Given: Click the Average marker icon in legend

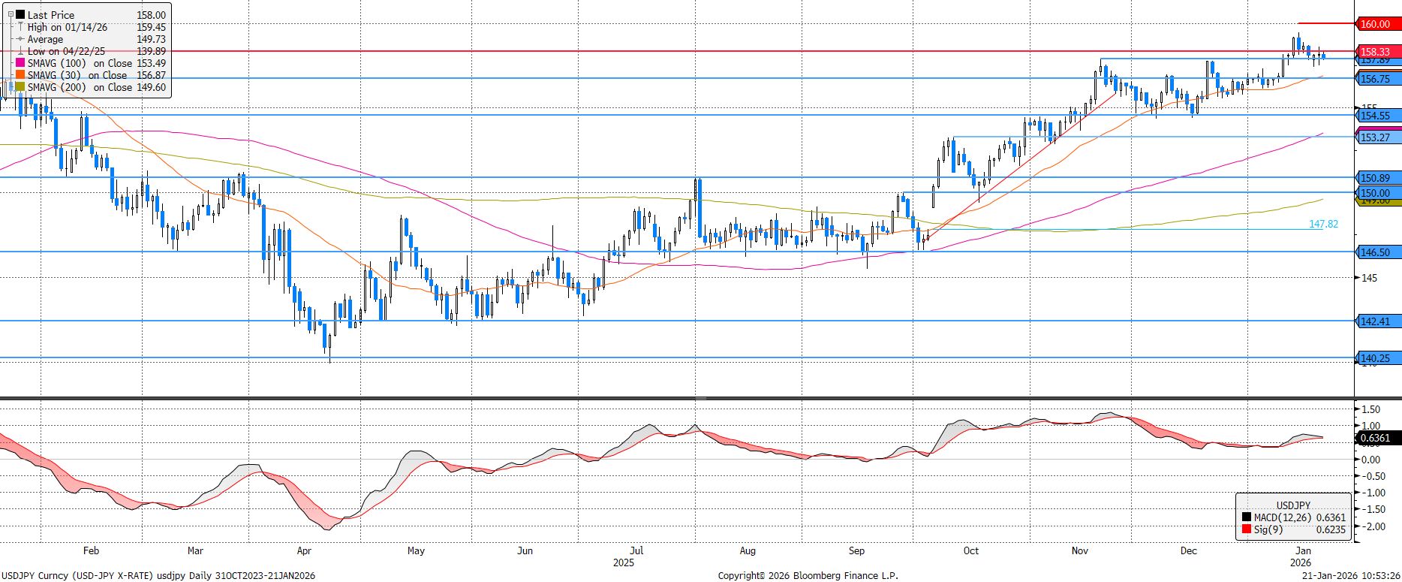Looking at the screenshot, I should point(20,39).
